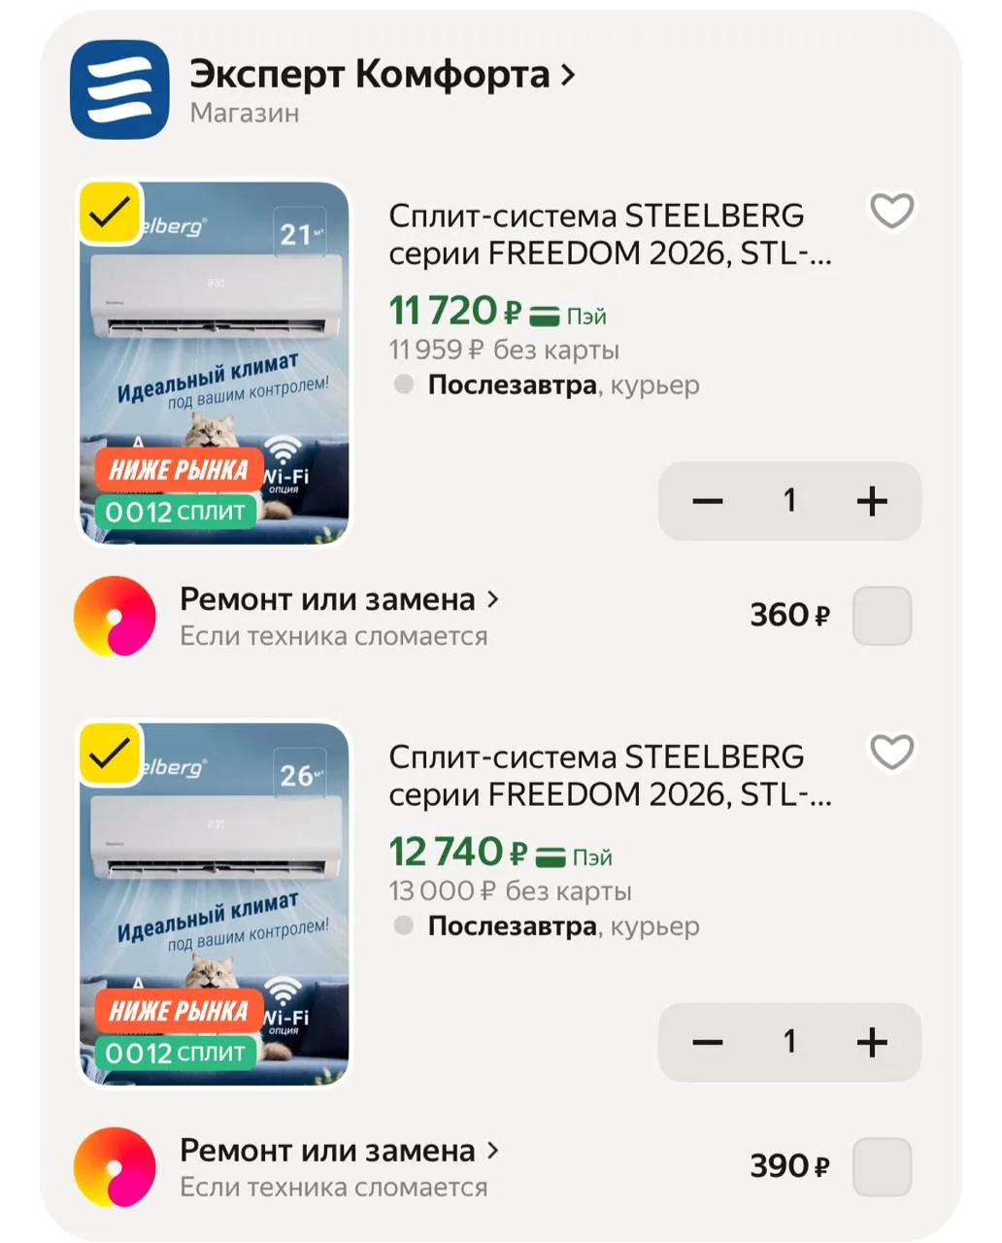Open the product image showing 26 м²
Viewport: 1002px width, 1243px height.
tap(214, 904)
